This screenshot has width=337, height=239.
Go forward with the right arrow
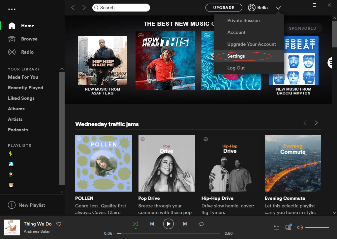click(x=84, y=8)
